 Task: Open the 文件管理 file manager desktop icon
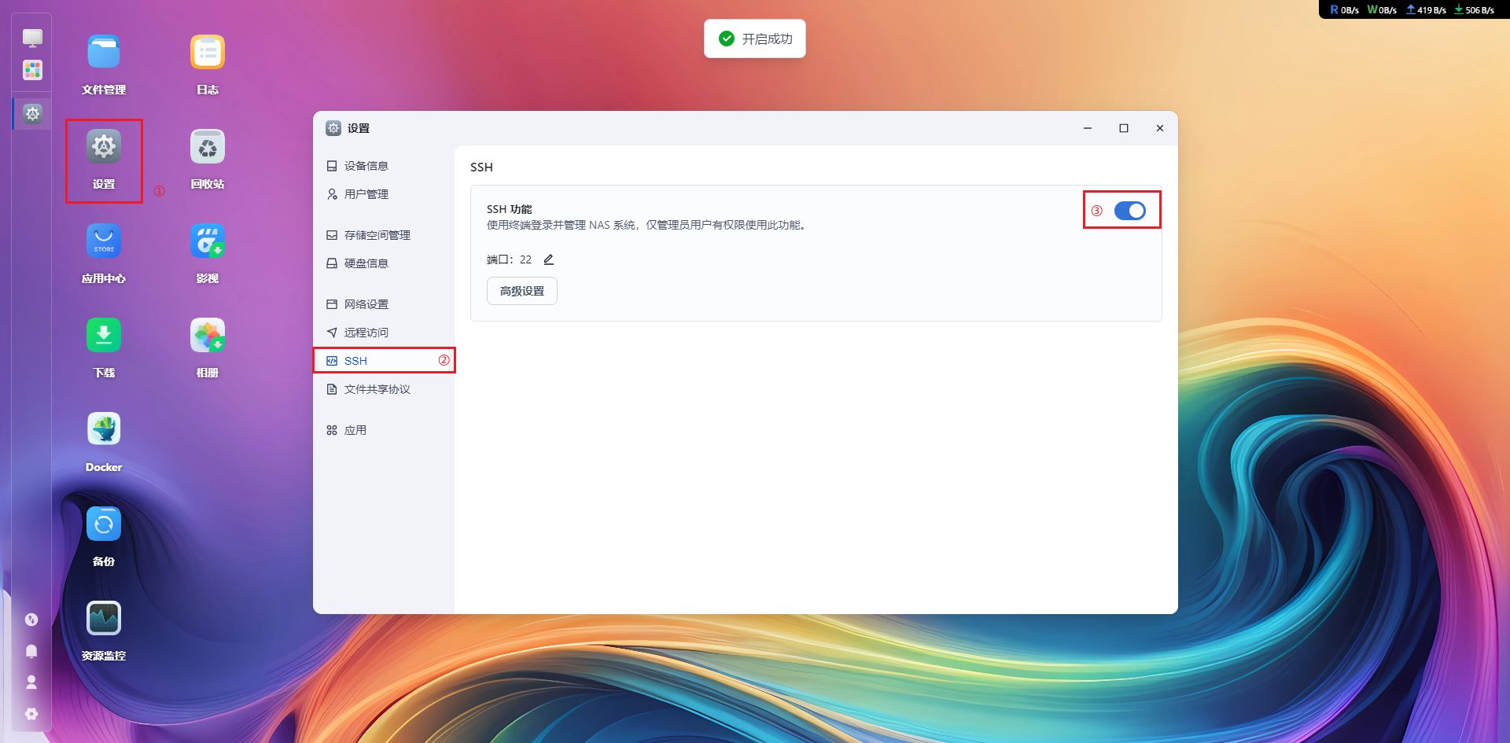(104, 53)
